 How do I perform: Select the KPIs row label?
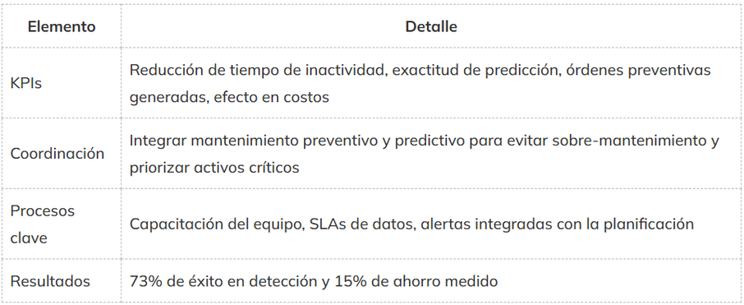point(26,83)
